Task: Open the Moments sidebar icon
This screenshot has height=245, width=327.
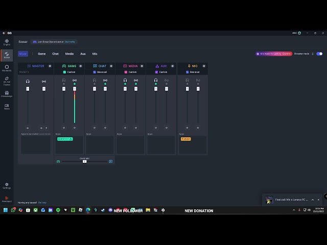Action: click(x=7, y=67)
